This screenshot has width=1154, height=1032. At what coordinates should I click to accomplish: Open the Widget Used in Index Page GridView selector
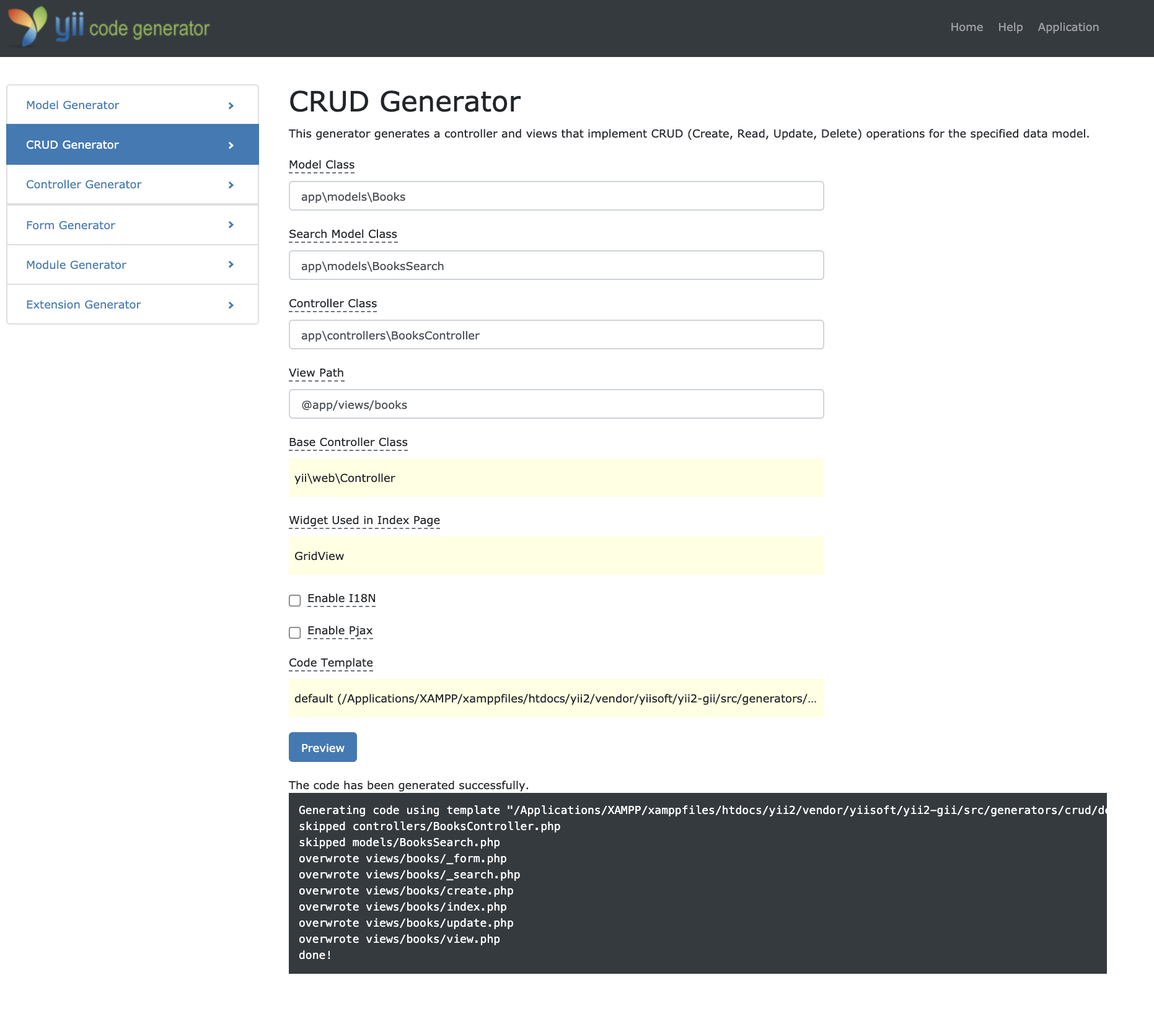point(557,556)
